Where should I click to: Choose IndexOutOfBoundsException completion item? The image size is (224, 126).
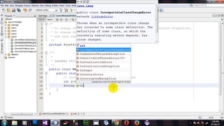point(104,54)
